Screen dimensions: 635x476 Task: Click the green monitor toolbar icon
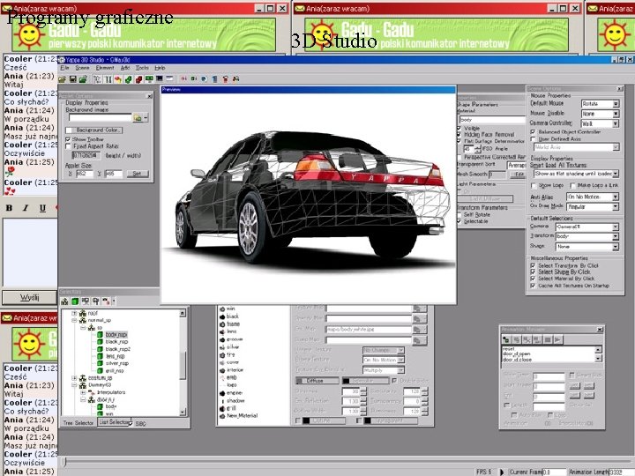[149, 79]
